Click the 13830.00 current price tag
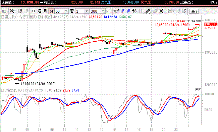Screen dimensions: 218x132 [211, 24]
